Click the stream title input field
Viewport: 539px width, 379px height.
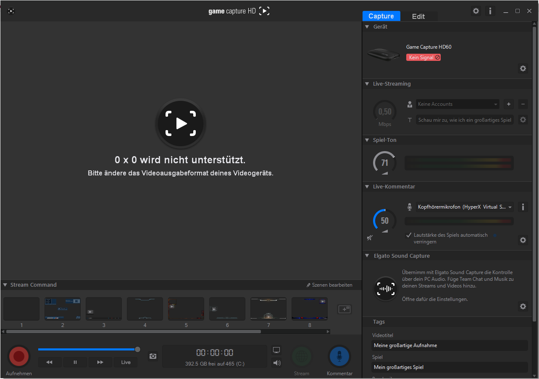(465, 120)
